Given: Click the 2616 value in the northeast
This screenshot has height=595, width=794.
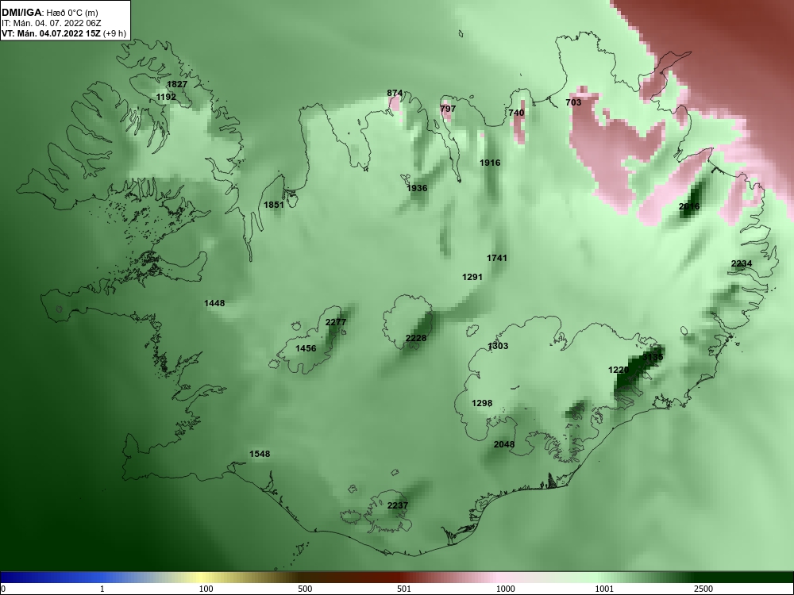Looking at the screenshot, I should tap(689, 206).
